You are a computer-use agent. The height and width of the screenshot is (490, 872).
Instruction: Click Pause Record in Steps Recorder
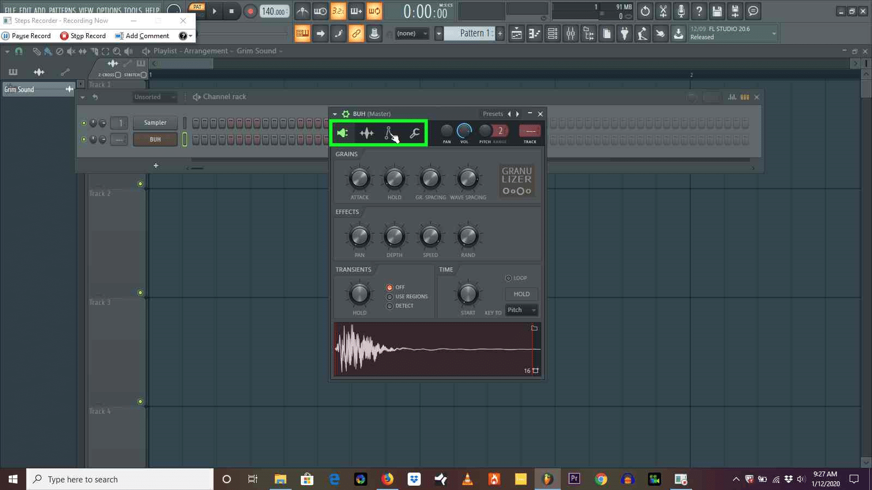pyautogui.click(x=26, y=36)
